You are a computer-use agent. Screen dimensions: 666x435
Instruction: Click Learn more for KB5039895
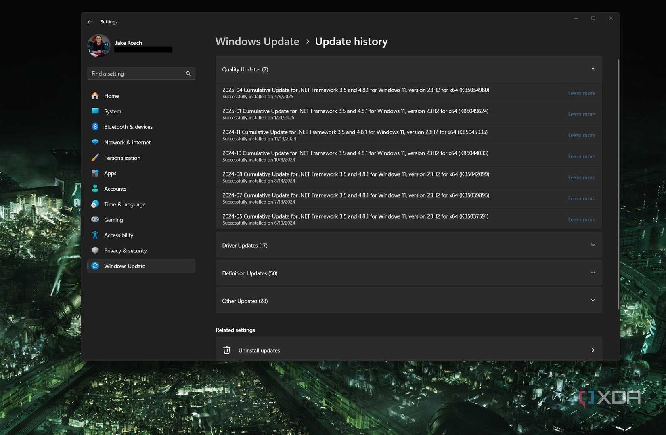(x=582, y=198)
